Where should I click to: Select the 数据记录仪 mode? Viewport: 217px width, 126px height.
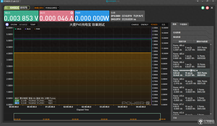[x=39, y=8]
